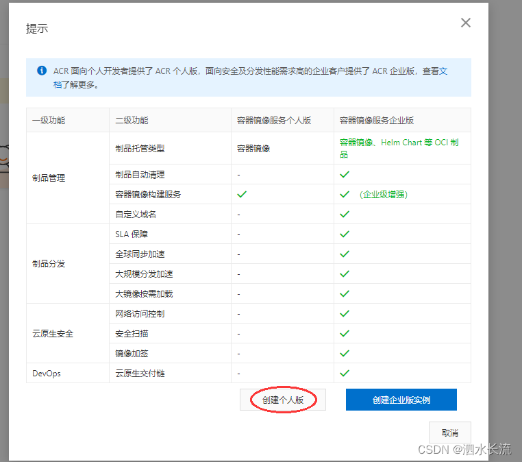Viewport: 522px width, 462px height.
Task: Click the 制品托管类型 row label
Action: (x=140, y=148)
